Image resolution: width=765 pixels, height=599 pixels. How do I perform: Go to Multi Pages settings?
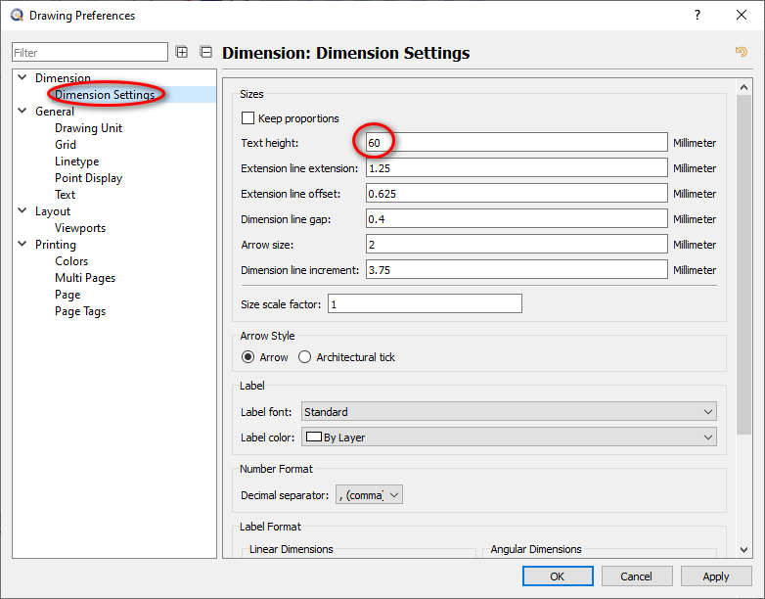85,278
